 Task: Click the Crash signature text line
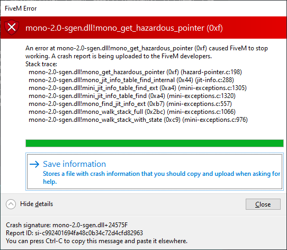tap(67, 225)
